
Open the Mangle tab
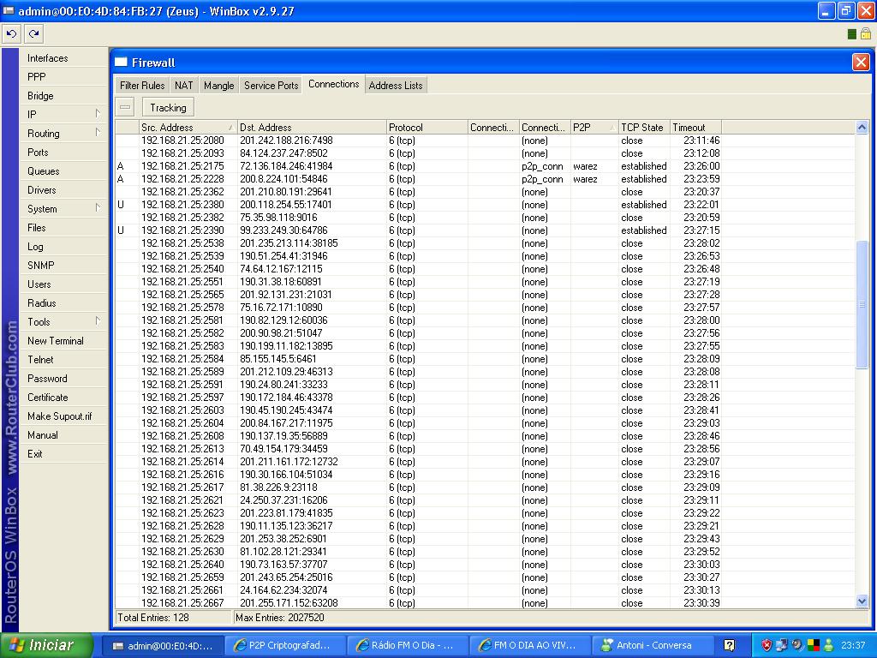(218, 85)
